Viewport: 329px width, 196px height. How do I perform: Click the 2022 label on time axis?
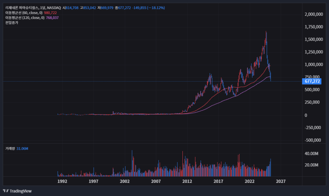click(250, 181)
